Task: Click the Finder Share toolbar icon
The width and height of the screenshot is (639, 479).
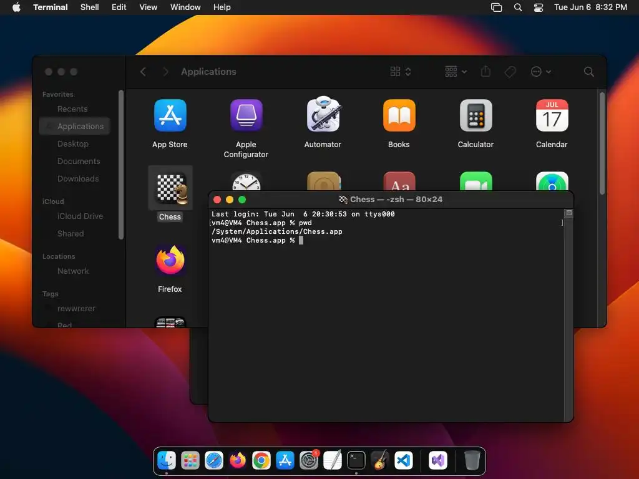Action: [485, 72]
